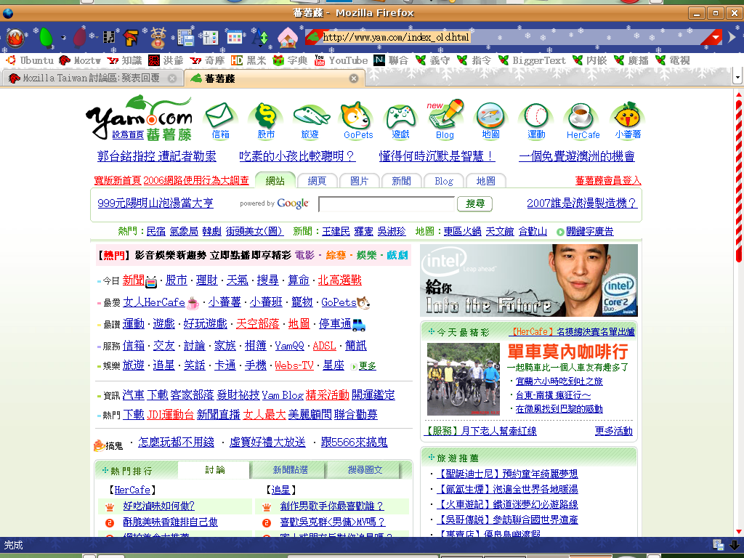The height and width of the screenshot is (558, 744).
Task: Click the 運動 baseball icon
Action: (x=536, y=116)
